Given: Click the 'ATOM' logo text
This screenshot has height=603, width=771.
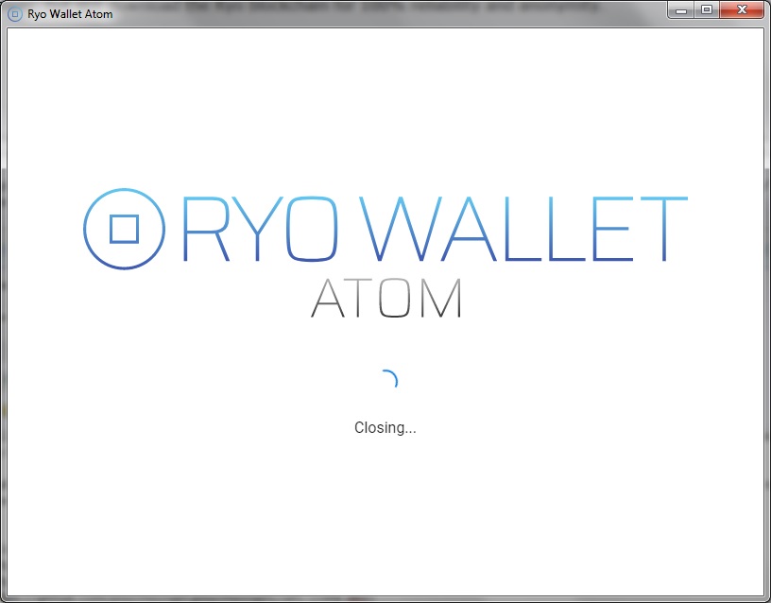Looking at the screenshot, I should click(386, 298).
